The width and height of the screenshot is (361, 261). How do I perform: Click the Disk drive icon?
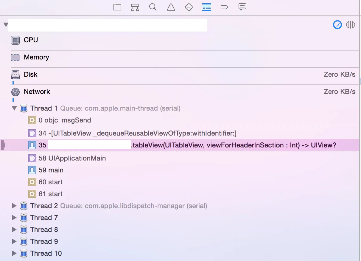click(x=15, y=75)
